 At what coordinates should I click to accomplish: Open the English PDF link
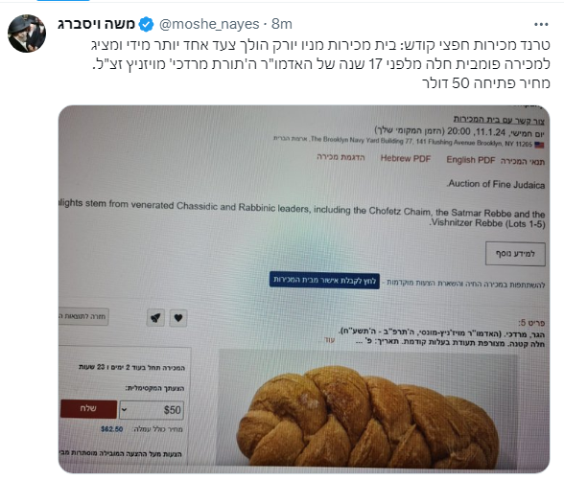(470, 159)
